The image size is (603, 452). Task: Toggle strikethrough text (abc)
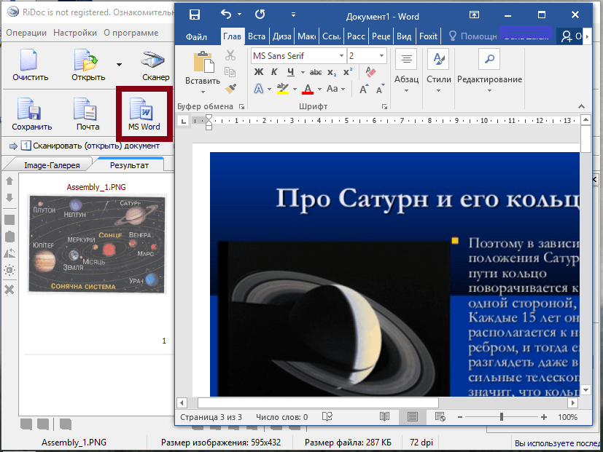(315, 72)
